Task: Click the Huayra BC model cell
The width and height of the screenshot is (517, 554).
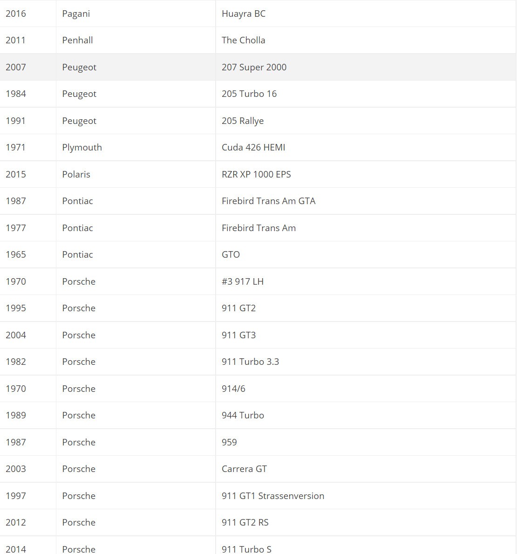Action: point(244,14)
